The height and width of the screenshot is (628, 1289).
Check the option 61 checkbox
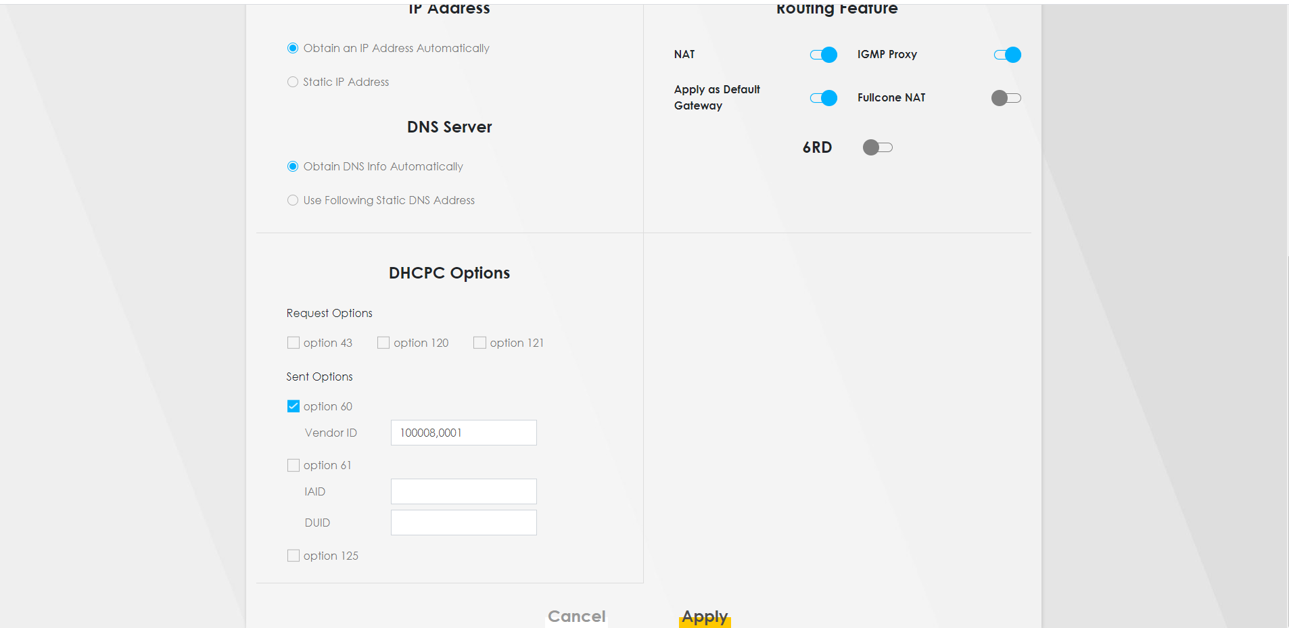pos(294,465)
